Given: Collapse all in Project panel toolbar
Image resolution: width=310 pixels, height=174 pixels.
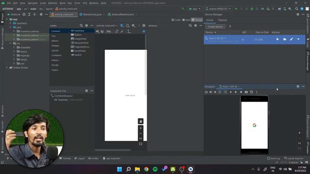Looking at the screenshot, I should tap(34, 14).
